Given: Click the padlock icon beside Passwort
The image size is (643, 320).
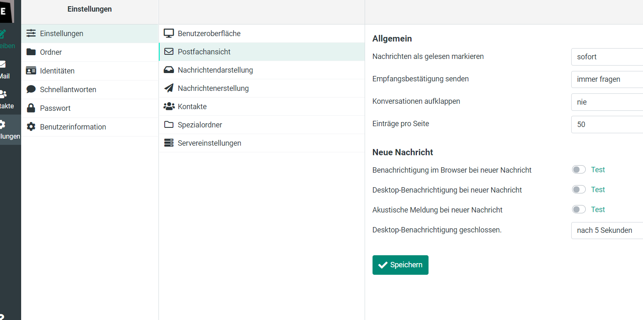Looking at the screenshot, I should coord(31,108).
